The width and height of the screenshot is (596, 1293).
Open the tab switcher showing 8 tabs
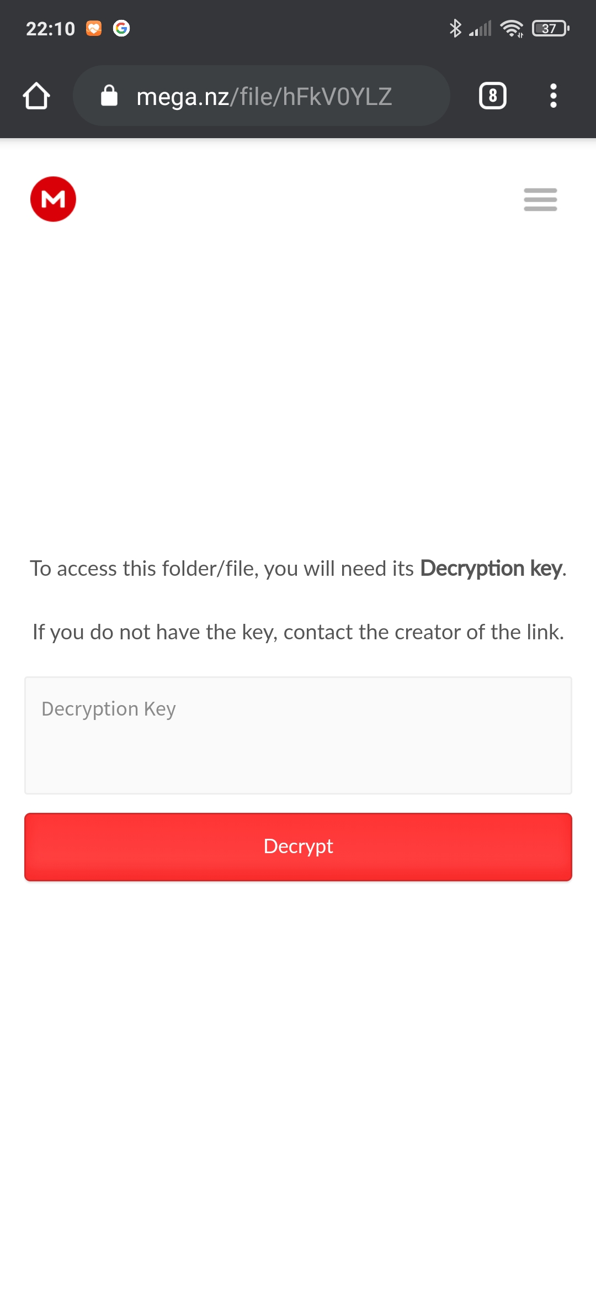(x=493, y=96)
